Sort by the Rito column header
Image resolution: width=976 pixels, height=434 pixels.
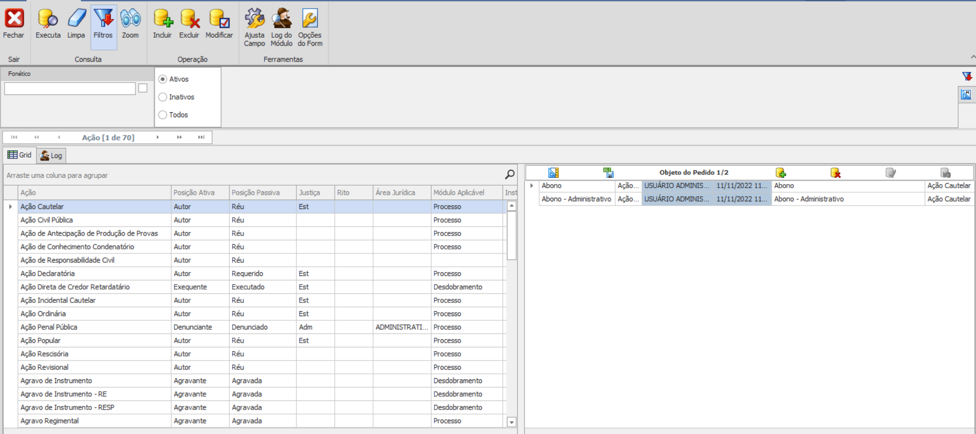[354, 193]
